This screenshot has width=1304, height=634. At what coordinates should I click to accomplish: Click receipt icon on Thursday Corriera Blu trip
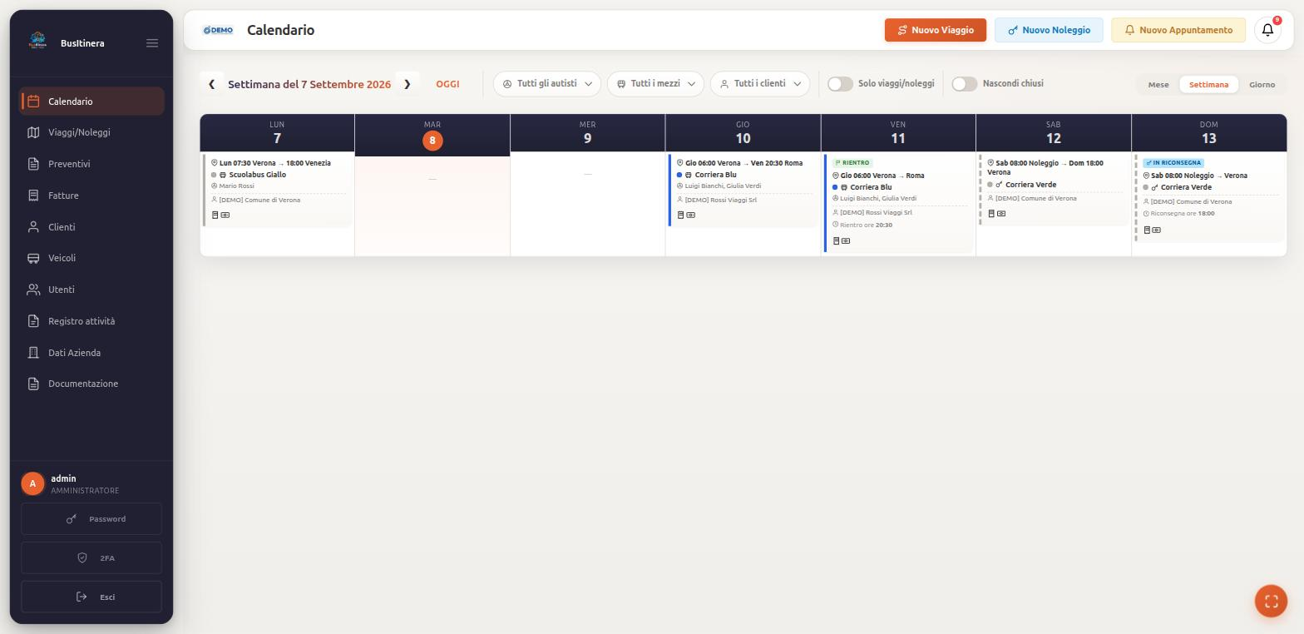[x=680, y=215]
